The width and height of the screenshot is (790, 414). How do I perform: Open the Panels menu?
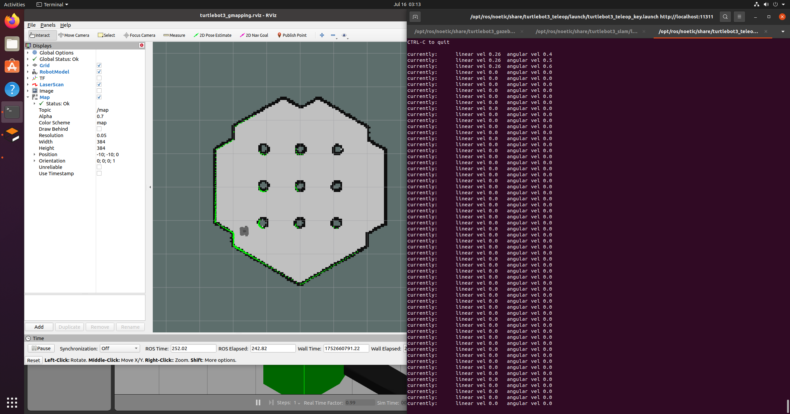(x=48, y=25)
